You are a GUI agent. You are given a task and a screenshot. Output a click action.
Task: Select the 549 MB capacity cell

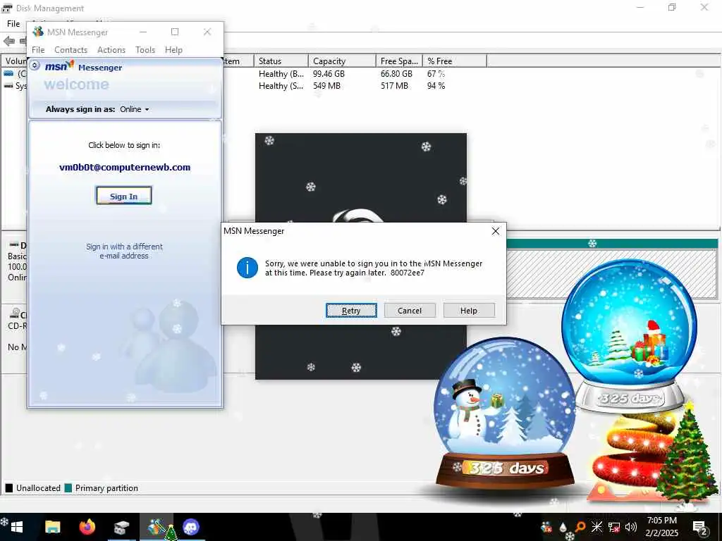(326, 85)
